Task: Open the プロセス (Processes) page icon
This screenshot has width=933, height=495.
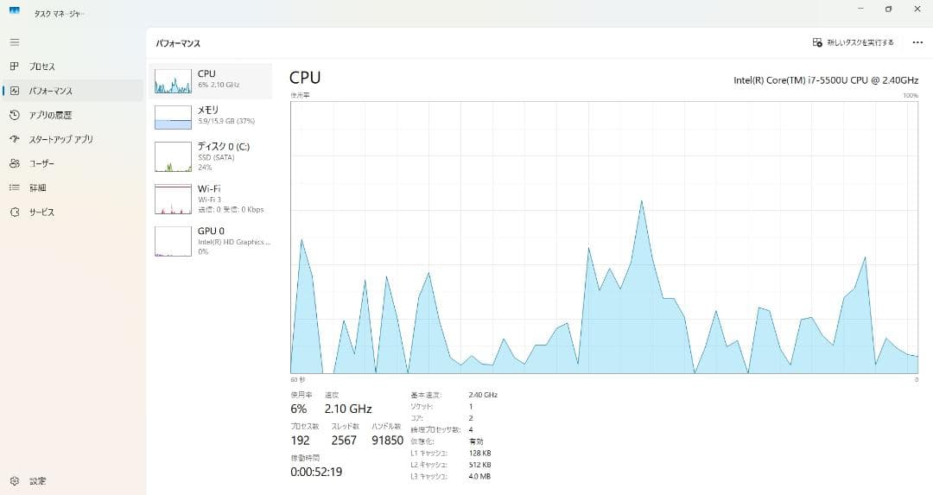Action: coord(14,67)
